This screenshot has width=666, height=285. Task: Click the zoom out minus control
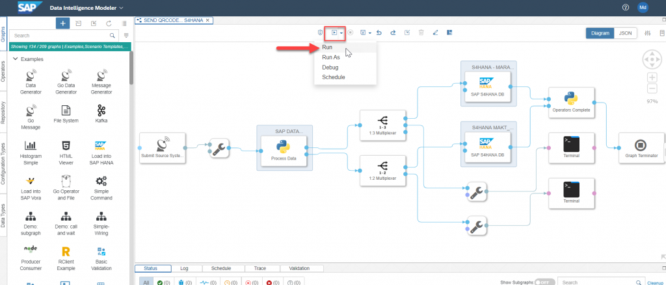pyautogui.click(x=652, y=89)
